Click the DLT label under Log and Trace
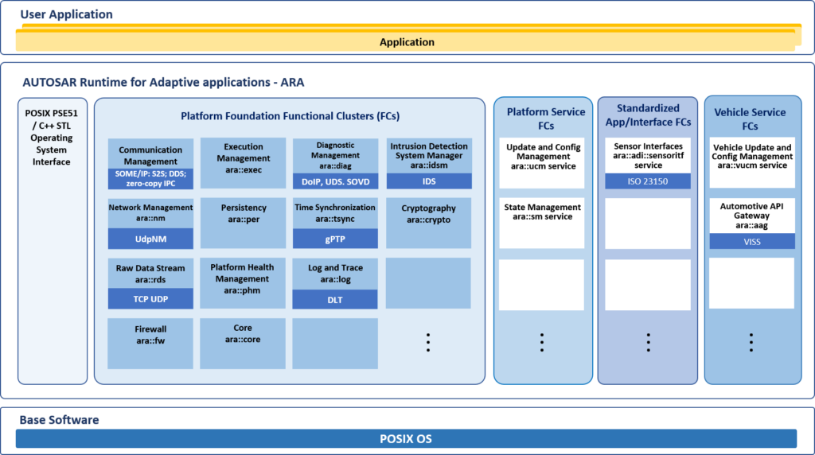The width and height of the screenshot is (815, 455). [335, 299]
